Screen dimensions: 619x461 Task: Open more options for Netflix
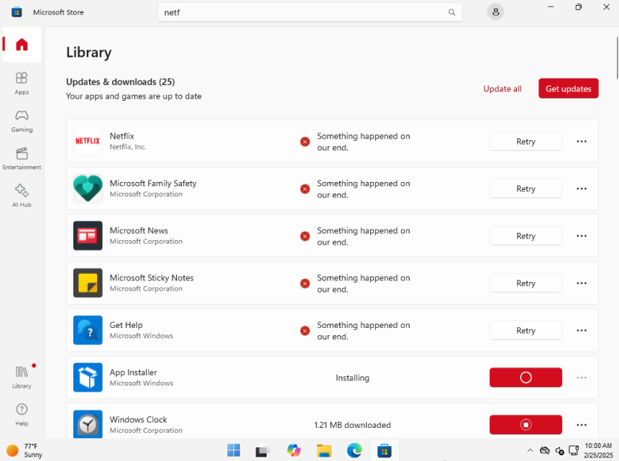pyautogui.click(x=582, y=142)
